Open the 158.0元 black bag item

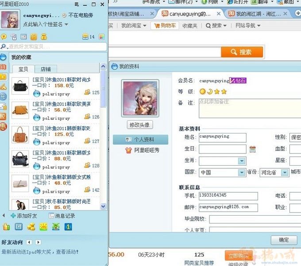point(55,87)
